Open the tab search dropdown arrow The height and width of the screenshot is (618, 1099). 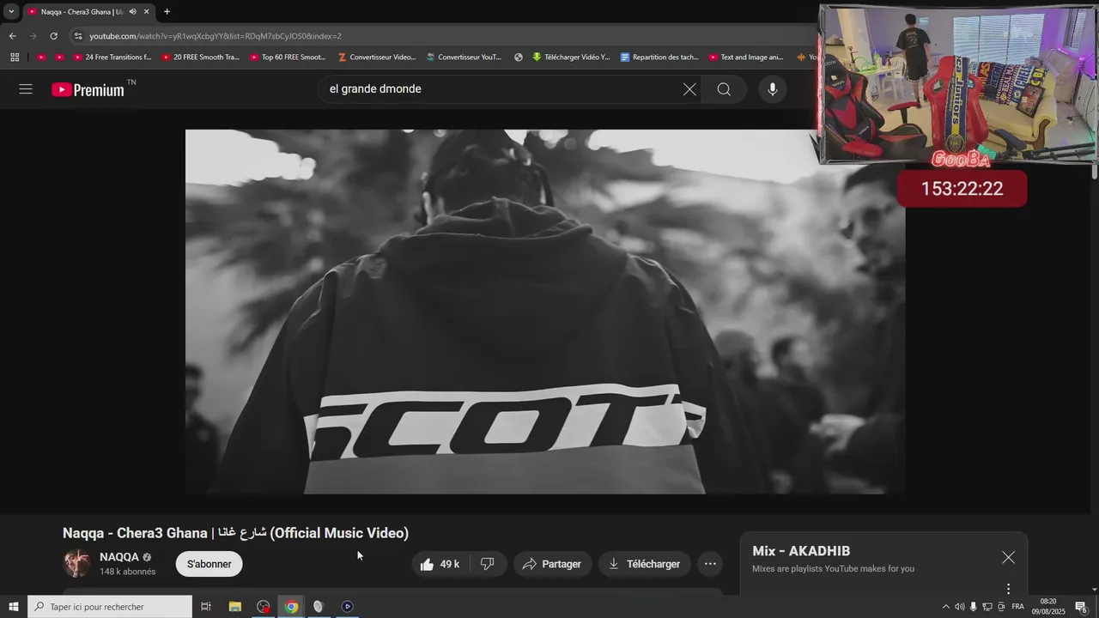click(x=11, y=12)
